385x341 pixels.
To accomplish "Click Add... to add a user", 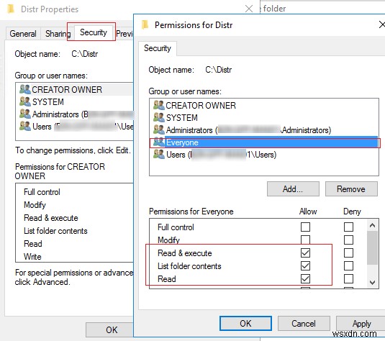I will (x=293, y=189).
